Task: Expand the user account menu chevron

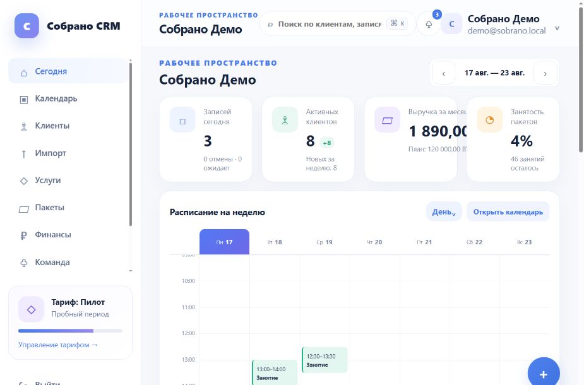Action: 557,28
